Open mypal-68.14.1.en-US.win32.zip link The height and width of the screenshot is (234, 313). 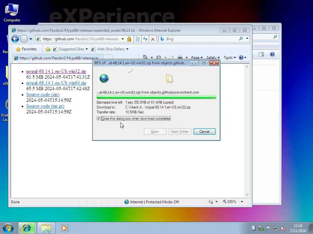[56, 71]
